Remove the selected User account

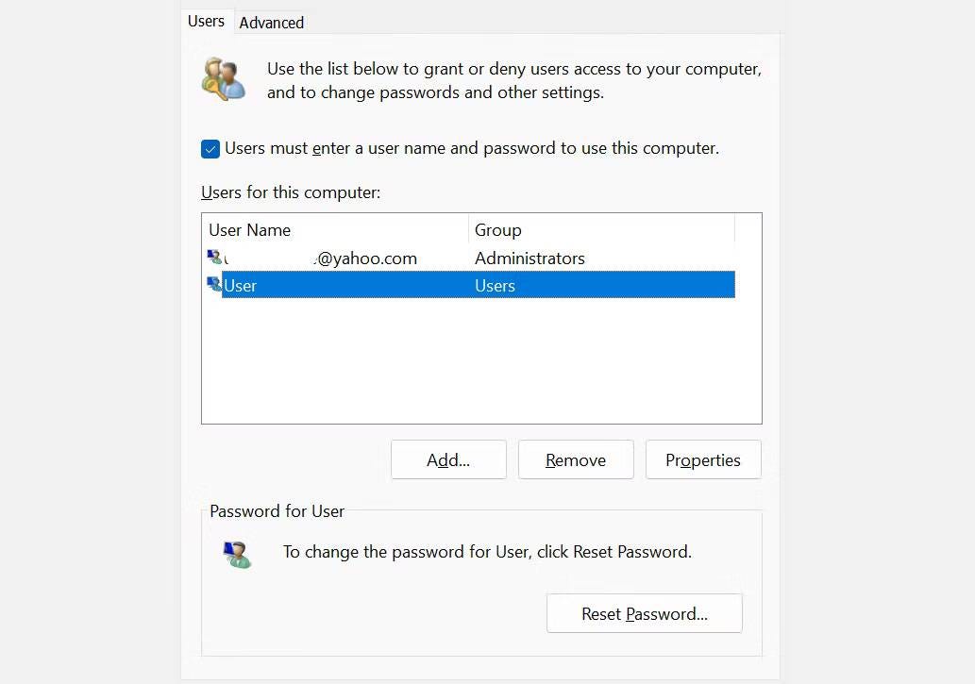[x=576, y=459]
